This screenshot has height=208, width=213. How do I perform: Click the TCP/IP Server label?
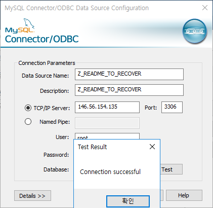pyautogui.click(x=52, y=108)
